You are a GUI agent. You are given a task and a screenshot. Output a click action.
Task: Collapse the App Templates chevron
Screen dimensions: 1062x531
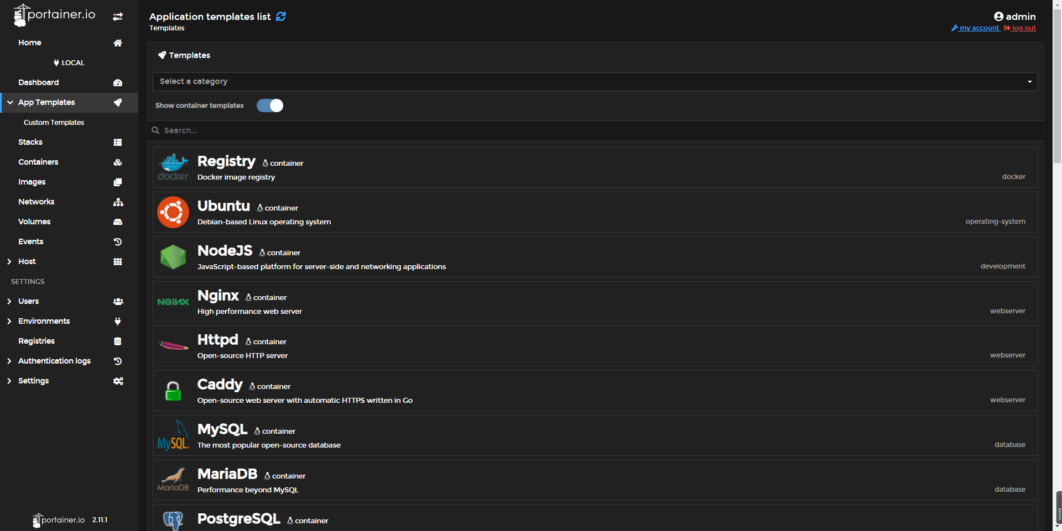[x=10, y=102]
